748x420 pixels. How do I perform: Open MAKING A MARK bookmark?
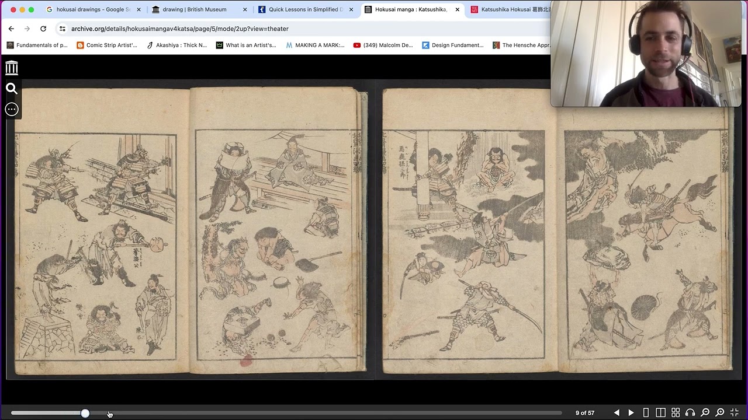click(316, 45)
